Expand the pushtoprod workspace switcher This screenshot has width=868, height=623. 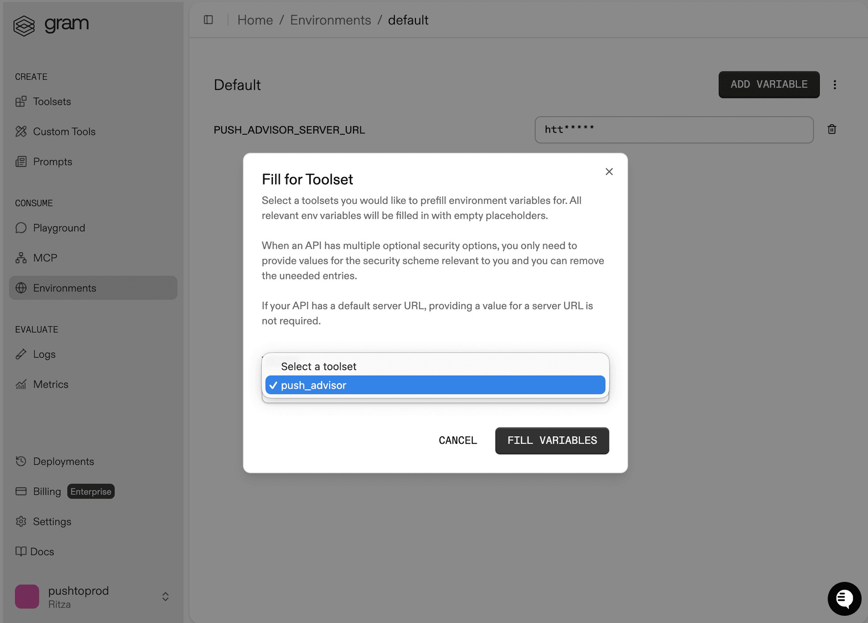pyautogui.click(x=165, y=597)
